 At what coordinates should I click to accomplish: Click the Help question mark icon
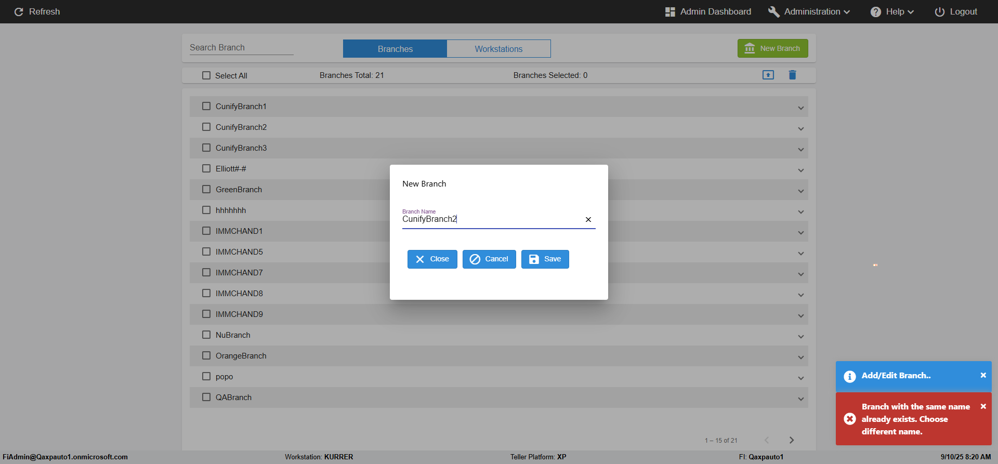876,11
